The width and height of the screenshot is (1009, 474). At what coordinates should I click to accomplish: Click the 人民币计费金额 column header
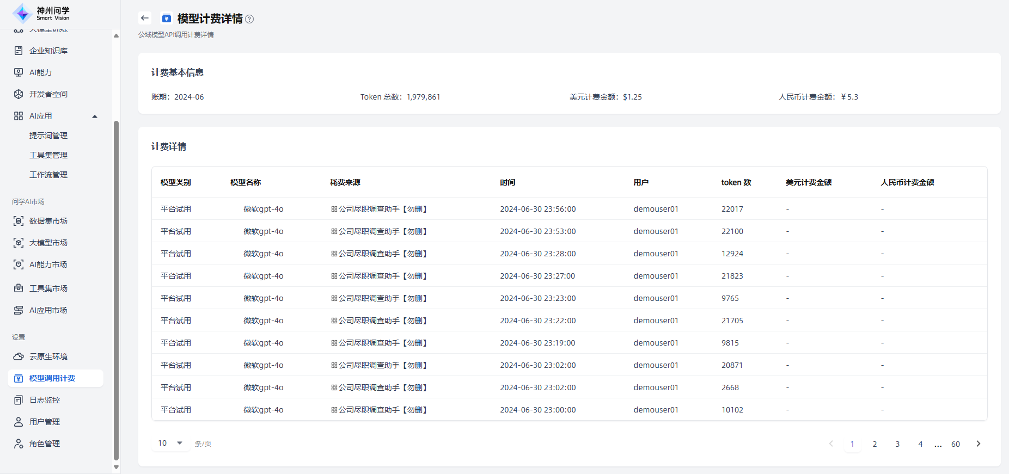click(908, 182)
